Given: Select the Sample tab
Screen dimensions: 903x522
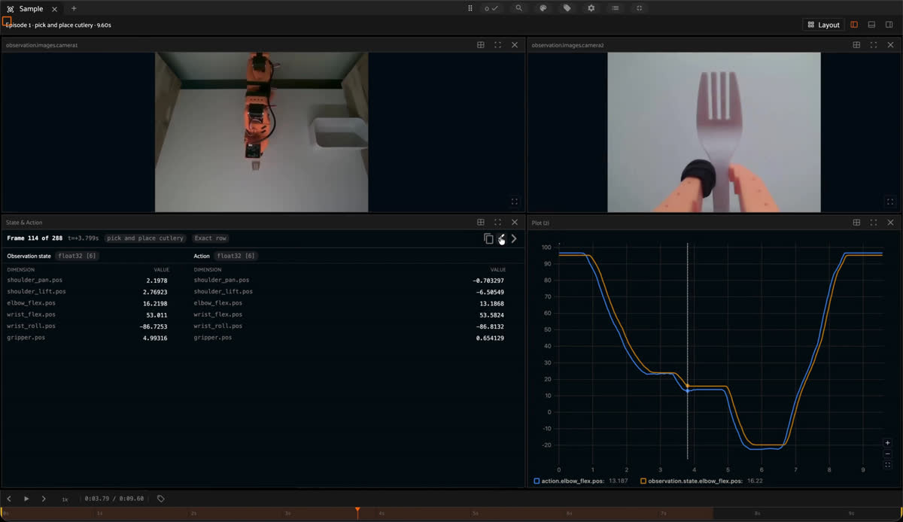Looking at the screenshot, I should click(x=31, y=8).
